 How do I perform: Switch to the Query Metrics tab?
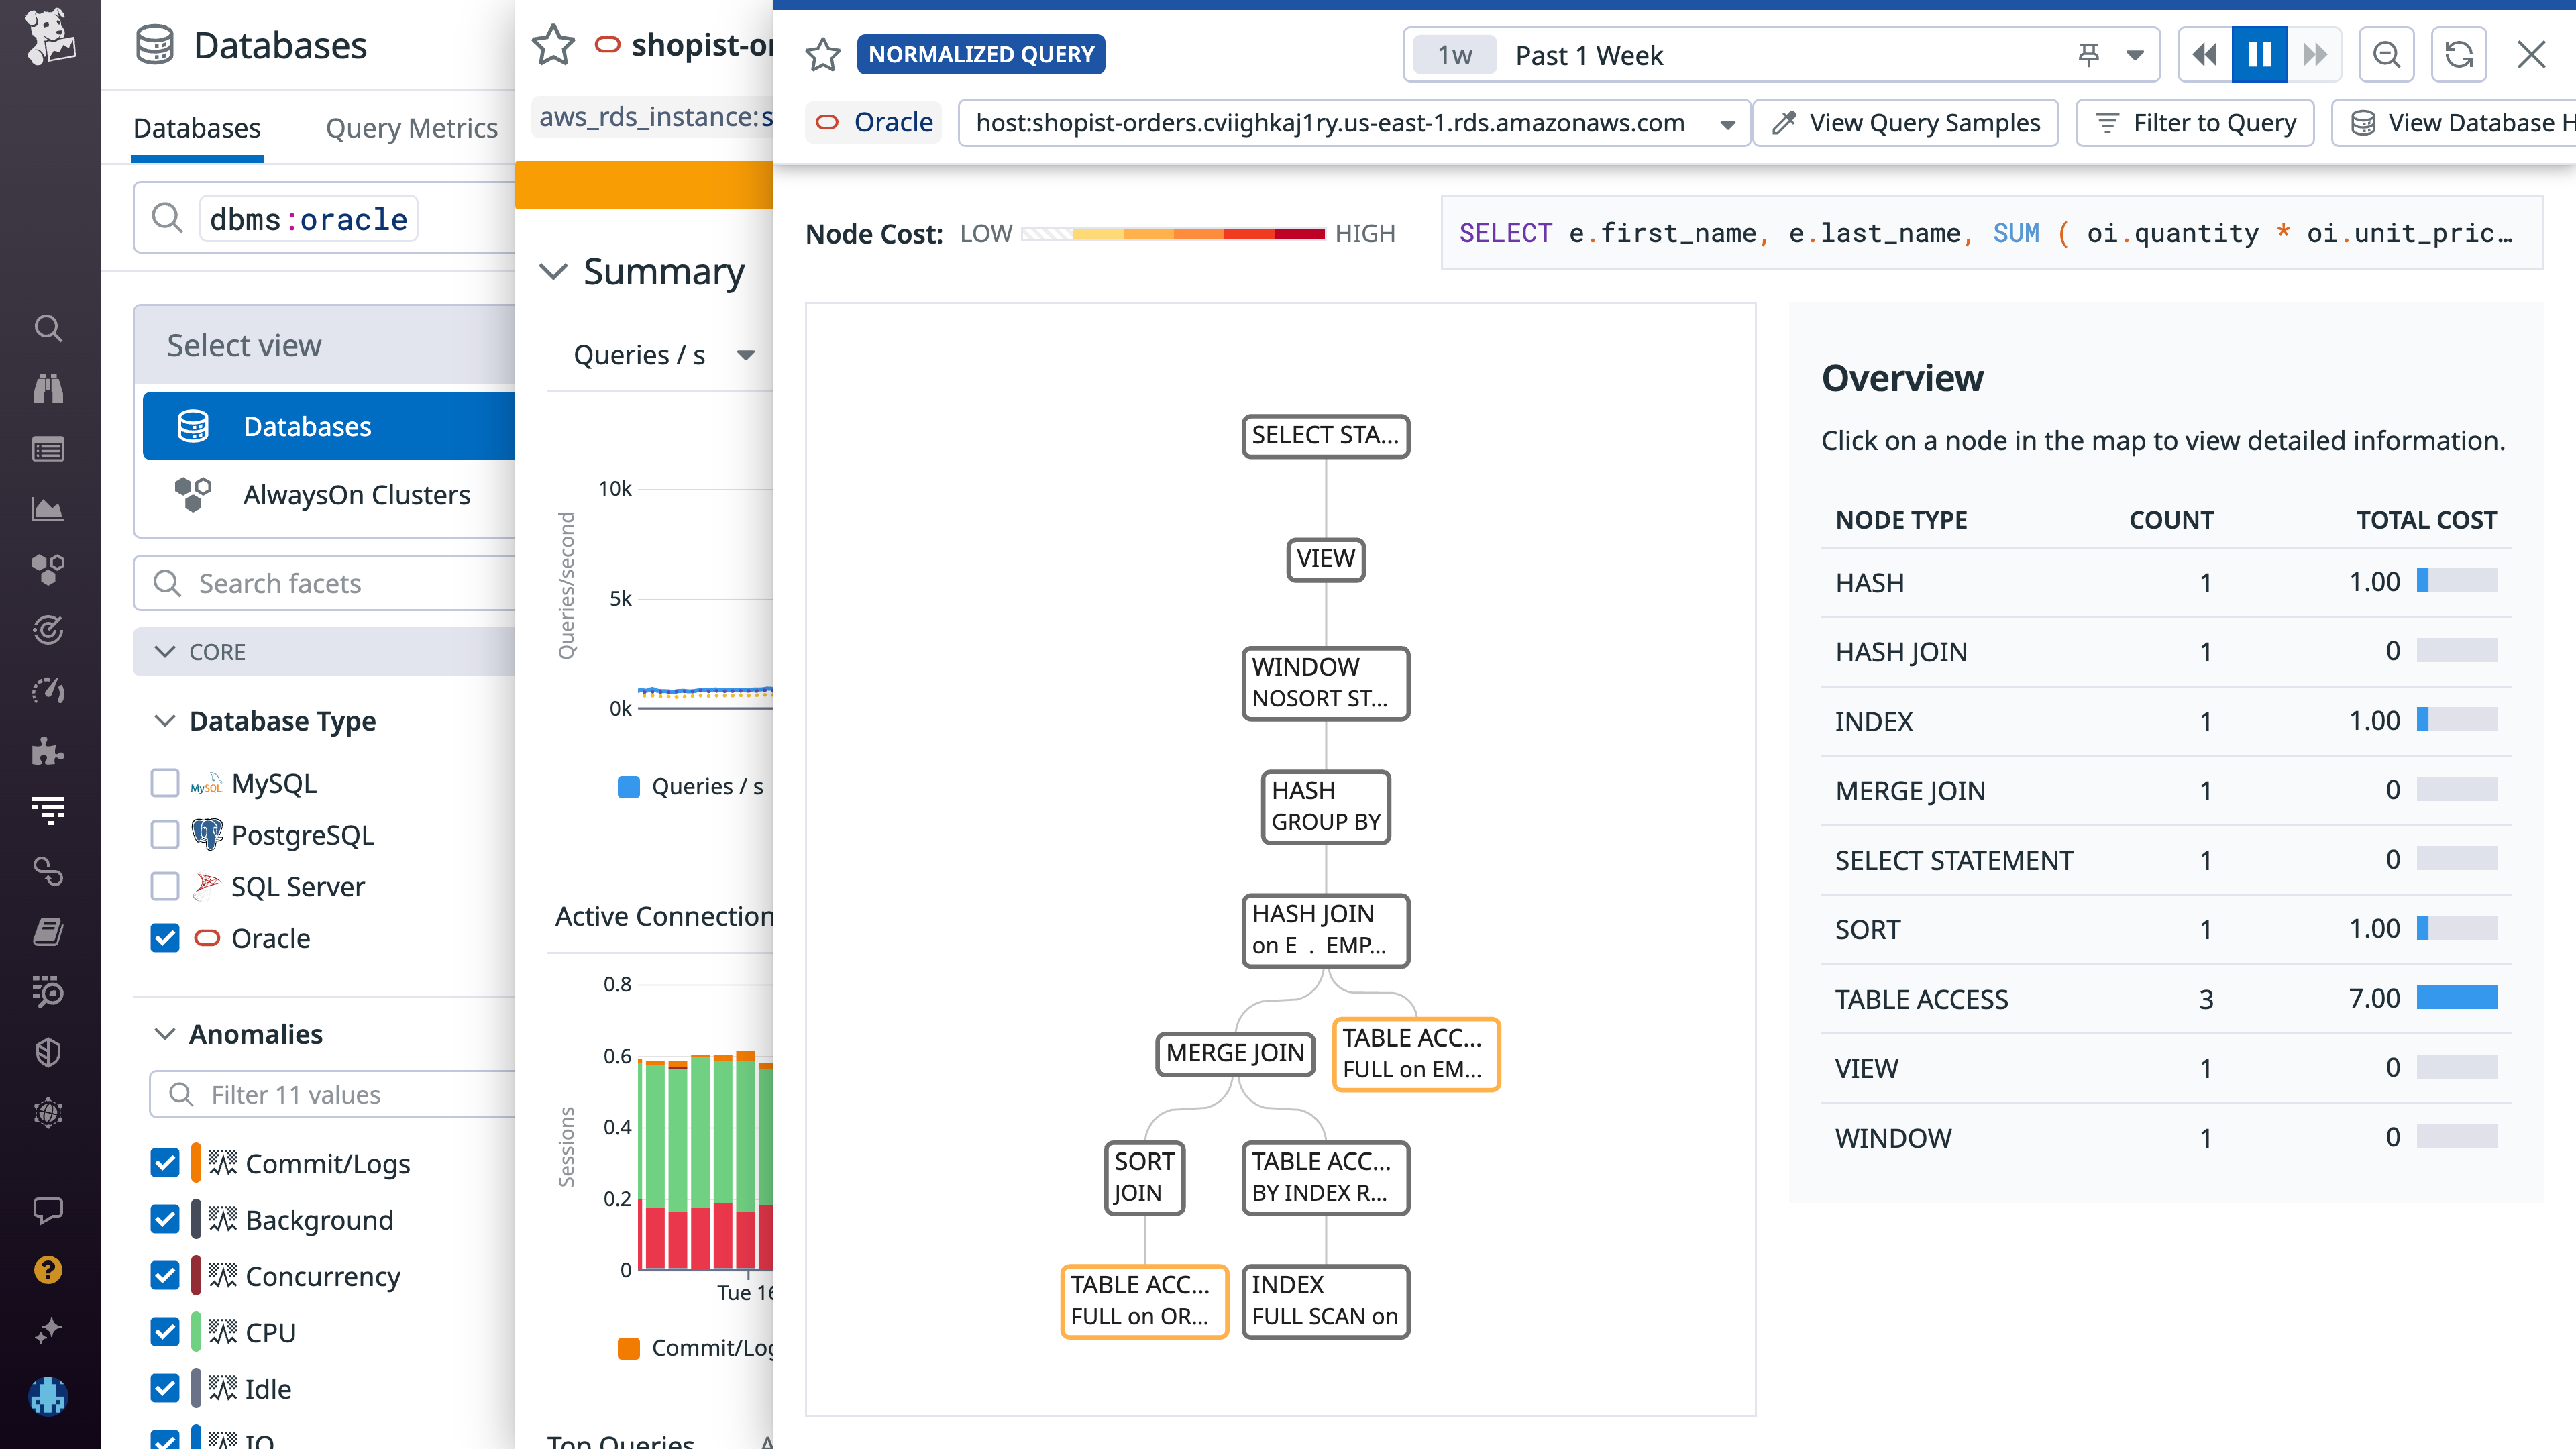411,127
